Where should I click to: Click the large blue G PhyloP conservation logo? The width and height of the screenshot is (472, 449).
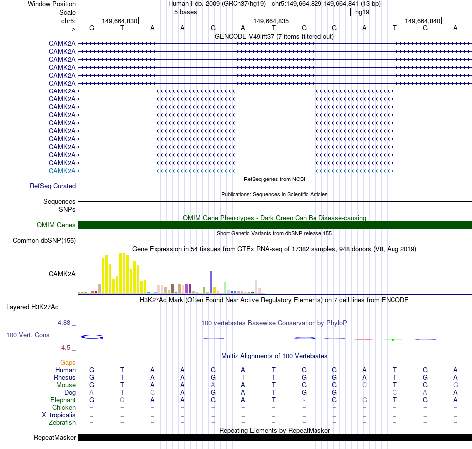coord(92,337)
